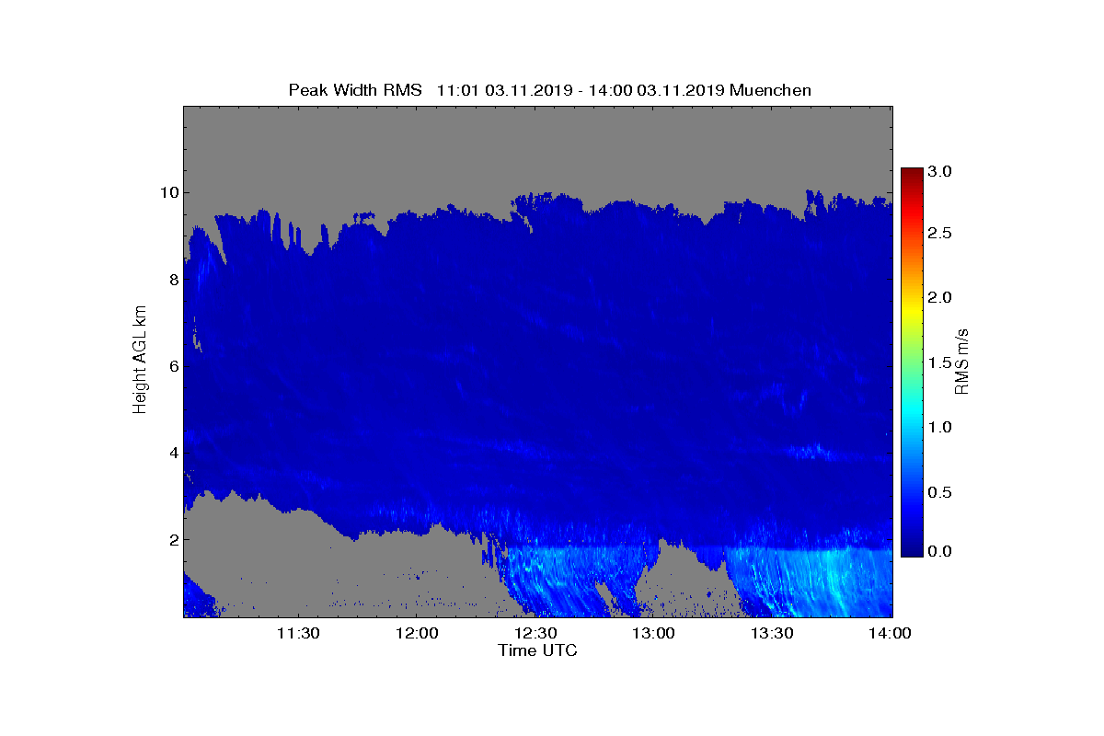Viewport: 1104px width, 736px height.
Task: Click the 'Time UTC' axis label
Action: tap(538, 650)
